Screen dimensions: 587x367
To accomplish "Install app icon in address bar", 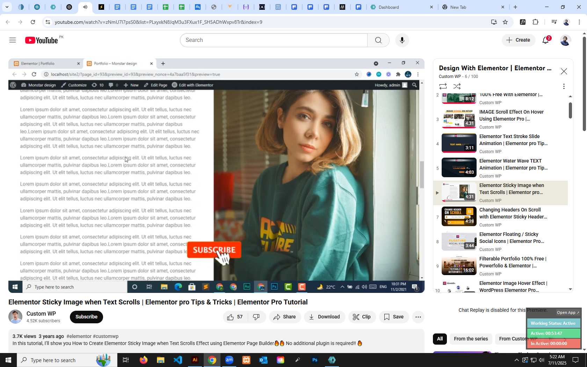I will [494, 22].
